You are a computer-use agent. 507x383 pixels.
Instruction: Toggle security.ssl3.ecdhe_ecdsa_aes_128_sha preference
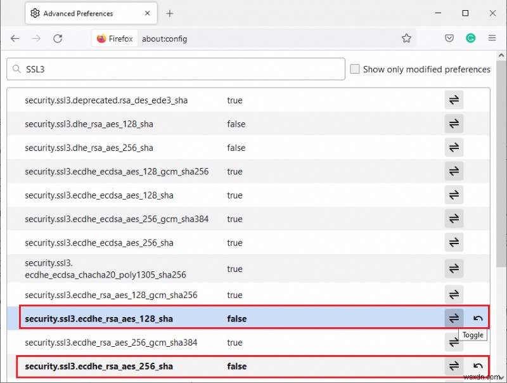click(x=454, y=195)
